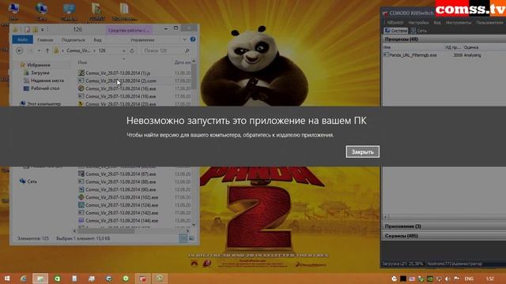Select Рабочий стол in navigation pane
506x284 pixels.
pos(45,88)
